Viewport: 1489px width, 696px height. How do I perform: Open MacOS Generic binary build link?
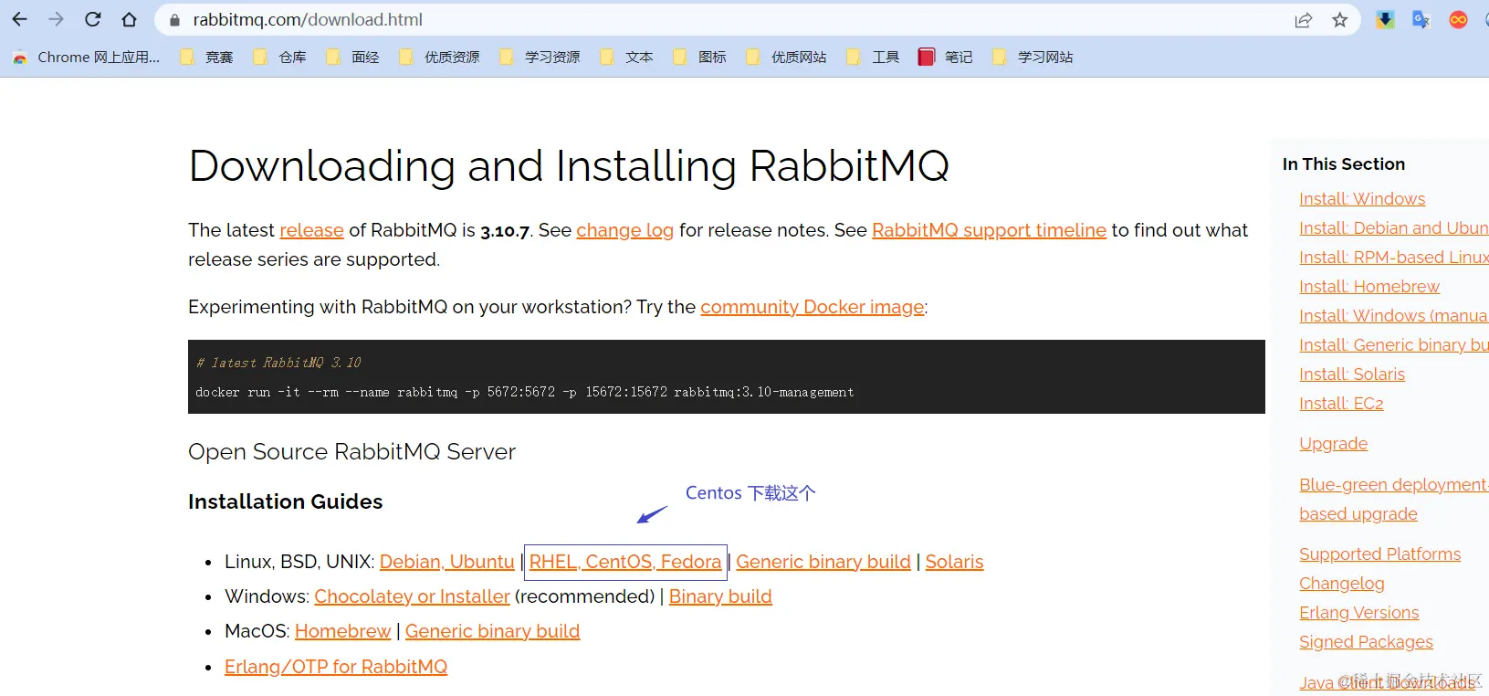click(493, 631)
